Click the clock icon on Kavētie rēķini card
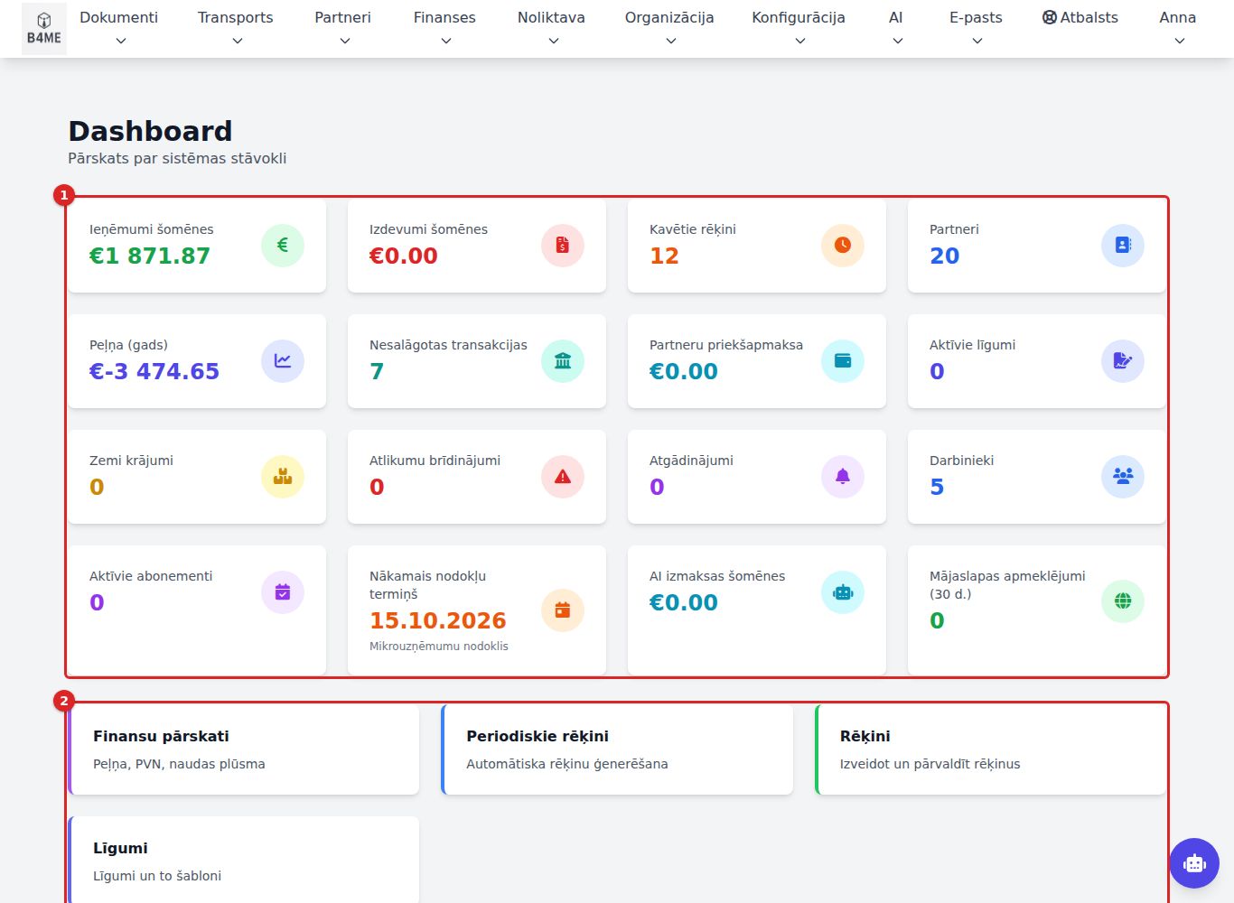1234x903 pixels. [843, 246]
